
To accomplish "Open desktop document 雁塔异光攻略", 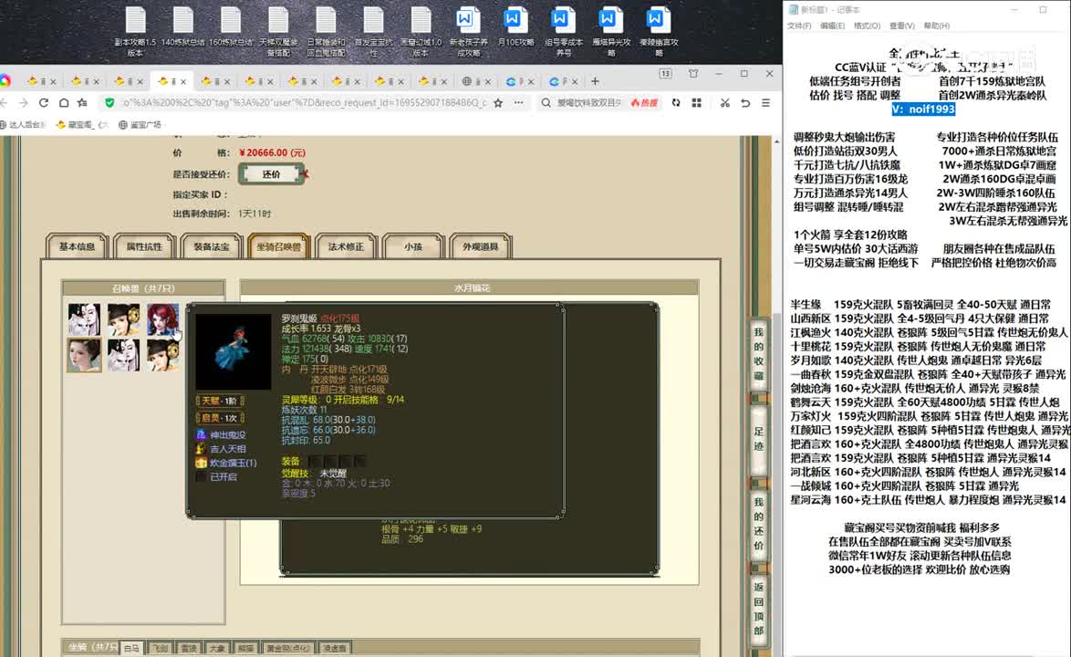I will (x=611, y=31).
